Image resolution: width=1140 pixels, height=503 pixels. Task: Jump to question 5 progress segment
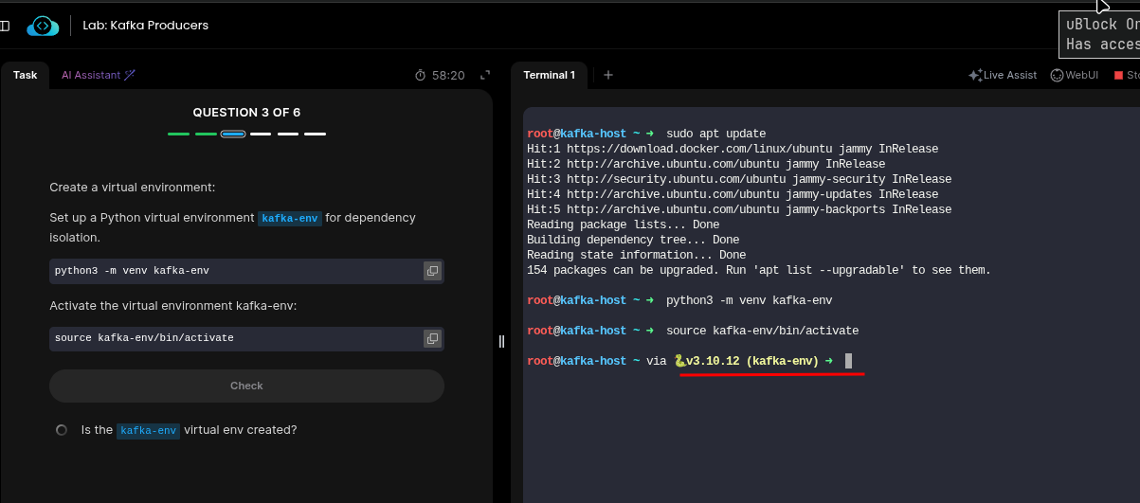[288, 135]
